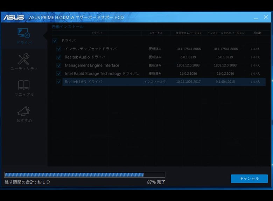The image size is (273, 201).
Task: Click the 再起動 column header
Action: [257, 33]
